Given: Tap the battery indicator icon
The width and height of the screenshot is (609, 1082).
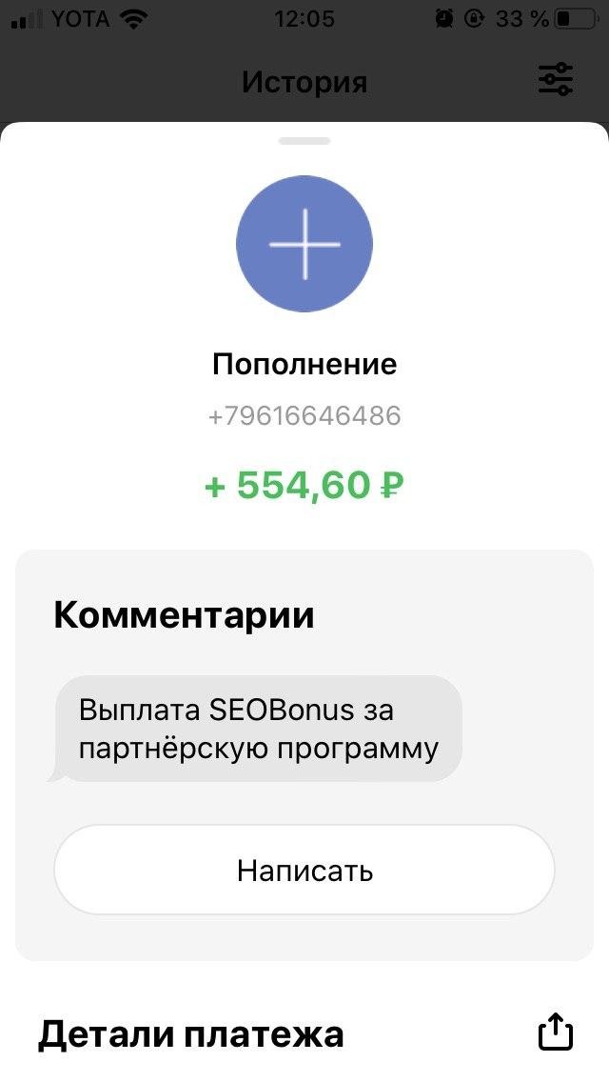Looking at the screenshot, I should pos(577,19).
